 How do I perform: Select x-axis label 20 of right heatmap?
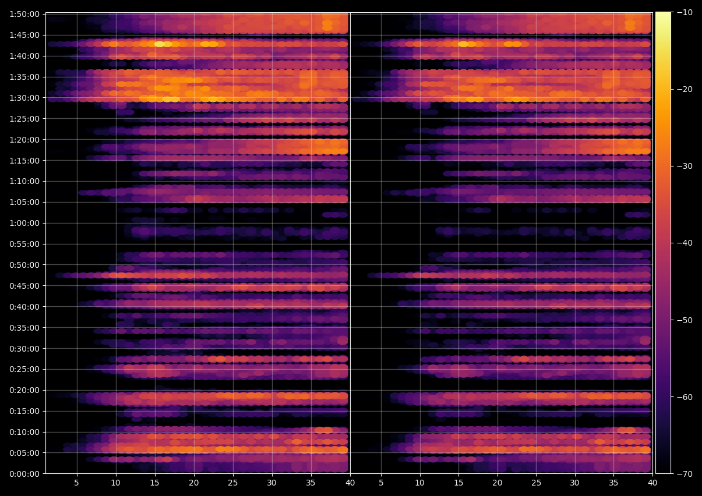(x=498, y=483)
